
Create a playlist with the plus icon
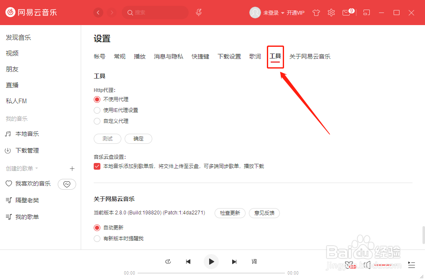tap(72, 168)
